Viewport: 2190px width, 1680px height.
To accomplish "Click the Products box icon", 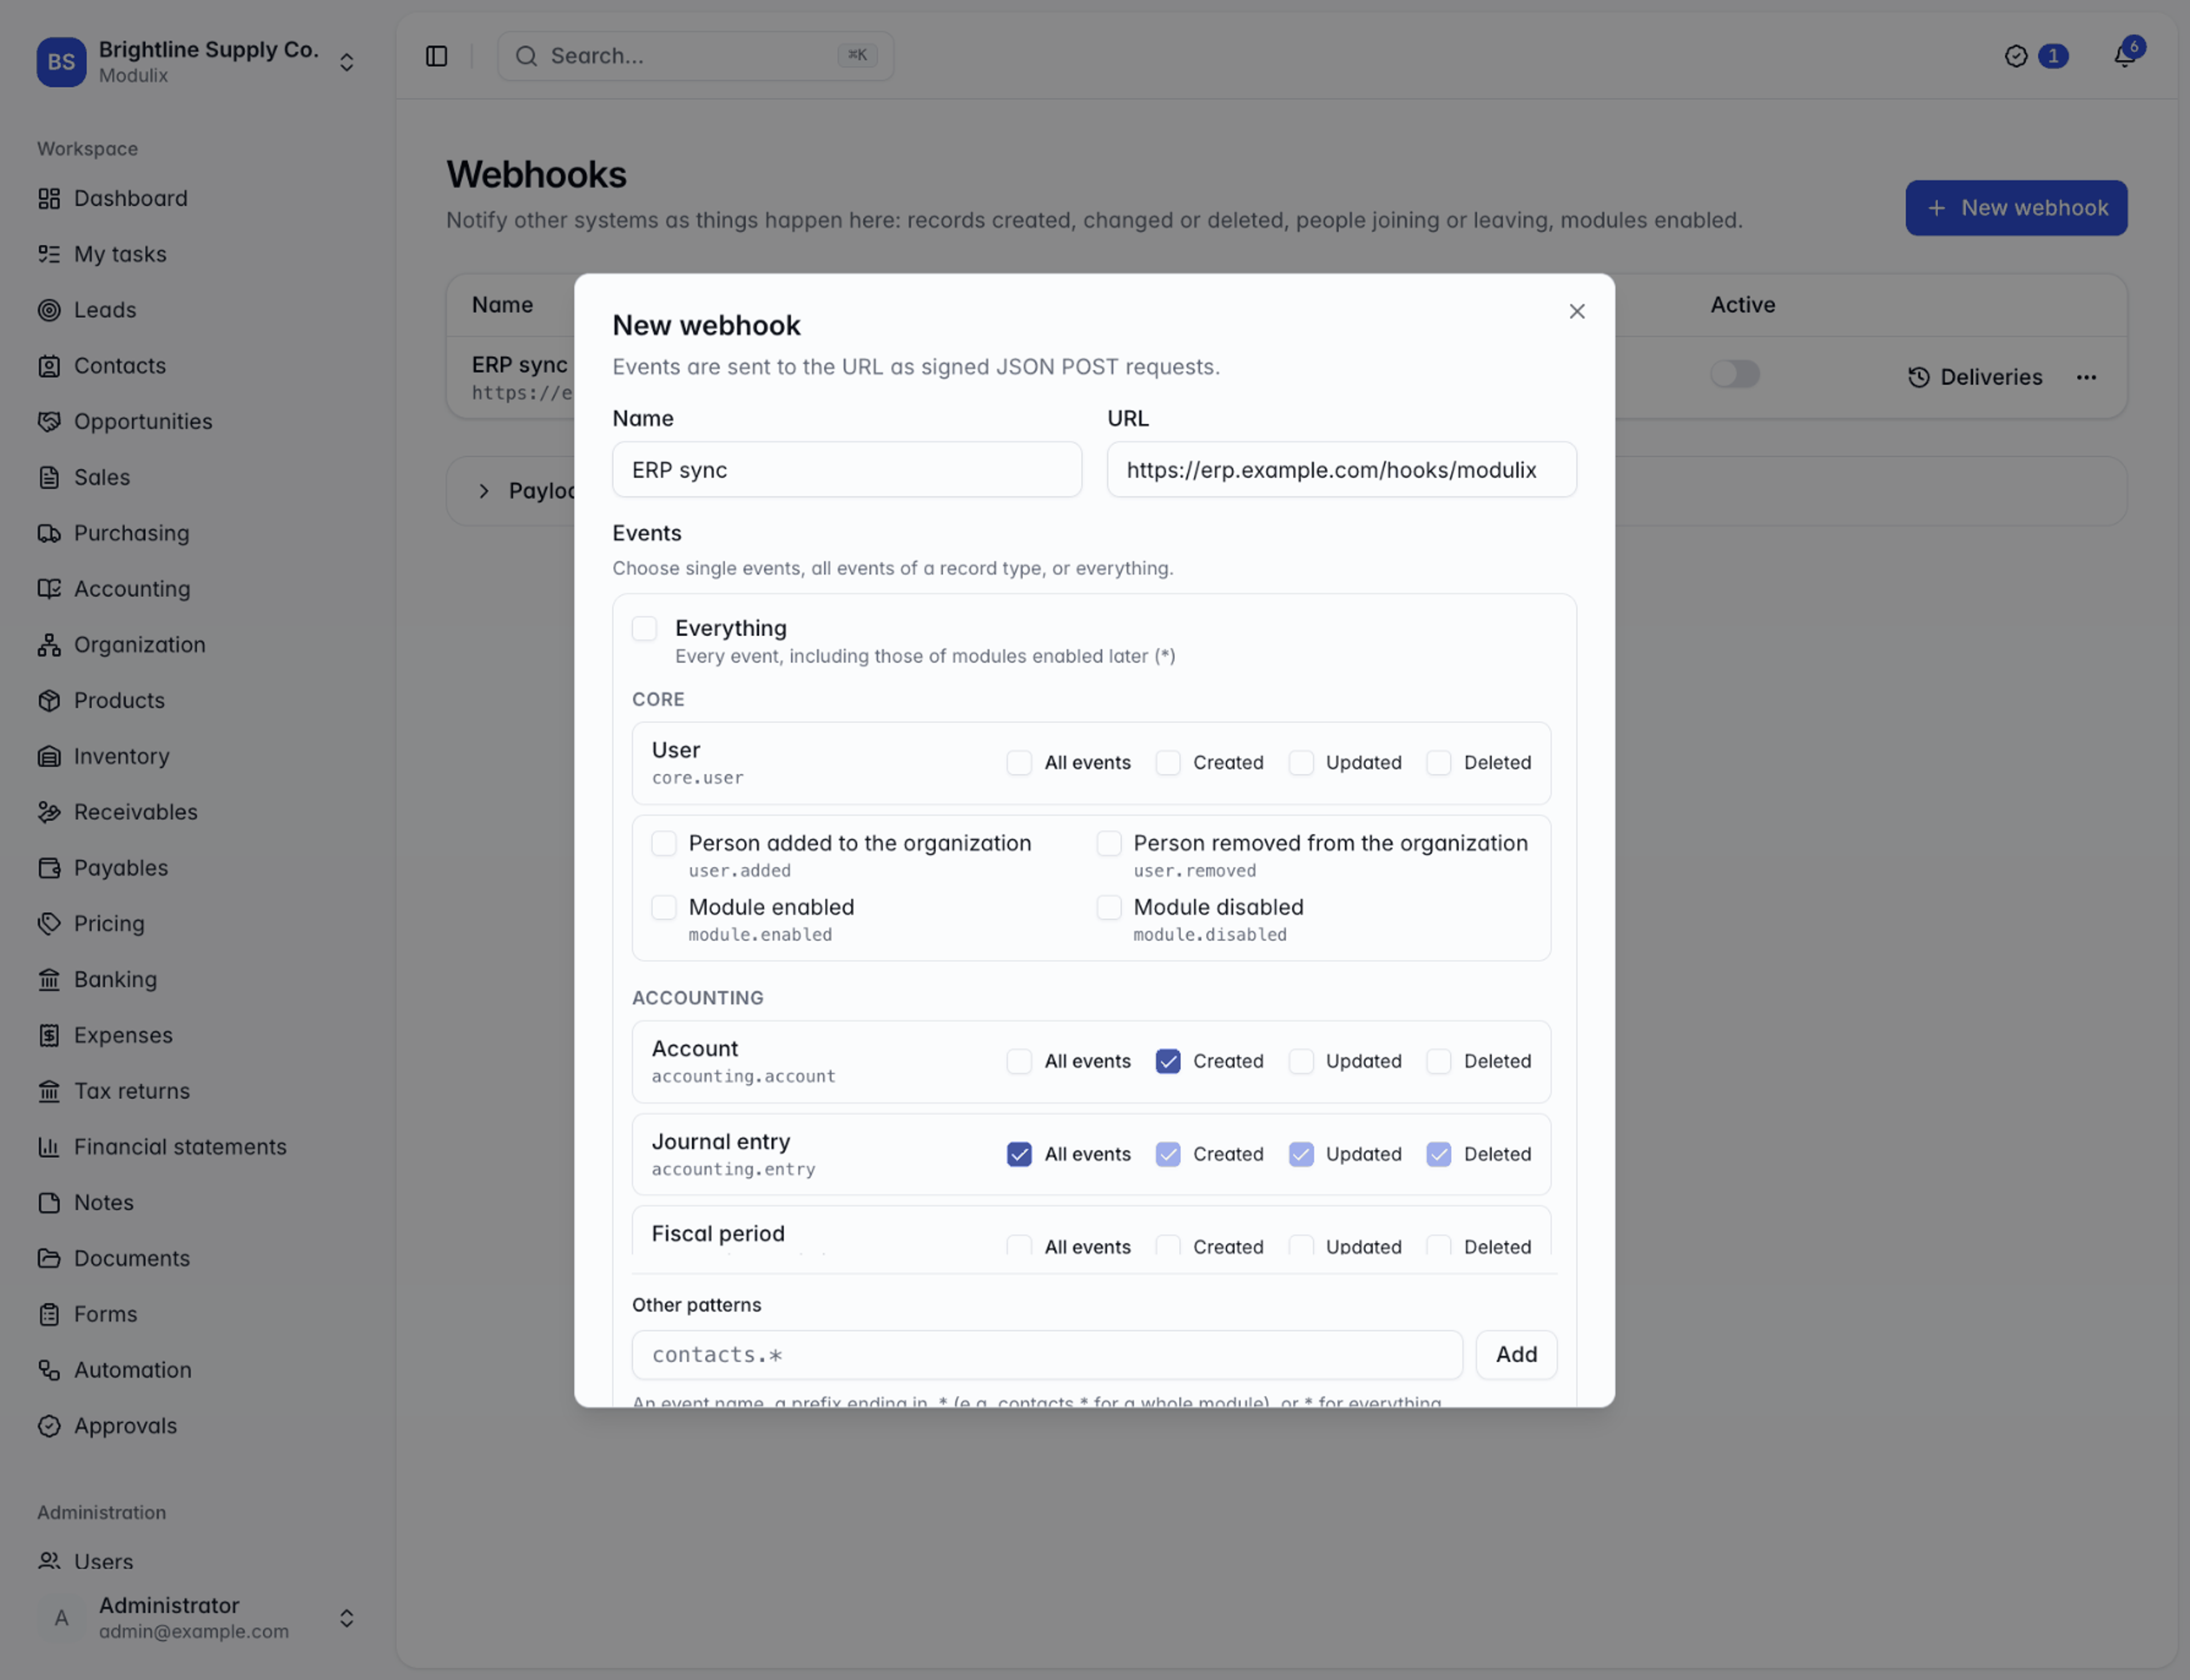I will pyautogui.click(x=49, y=700).
